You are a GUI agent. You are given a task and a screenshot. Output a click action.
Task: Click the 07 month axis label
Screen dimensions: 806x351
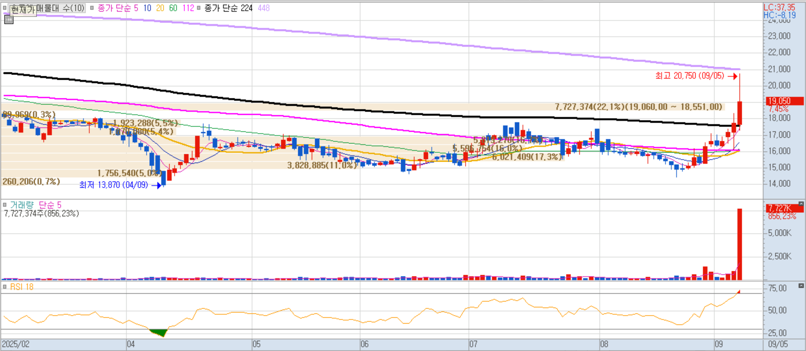click(473, 344)
